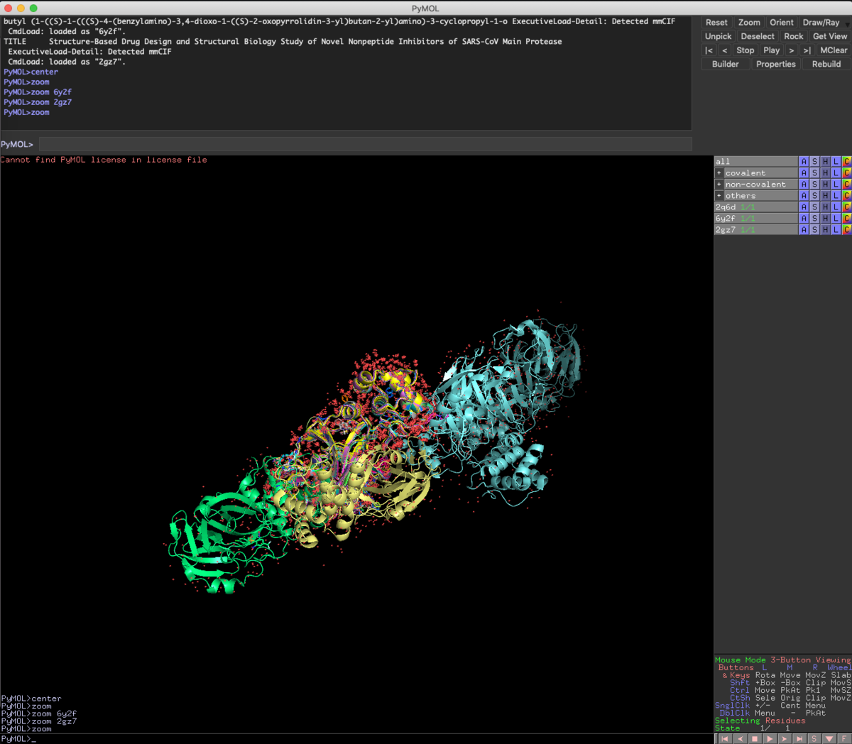Image resolution: width=852 pixels, height=744 pixels.
Task: Open Hide menu for 2q6d object
Action: point(825,207)
